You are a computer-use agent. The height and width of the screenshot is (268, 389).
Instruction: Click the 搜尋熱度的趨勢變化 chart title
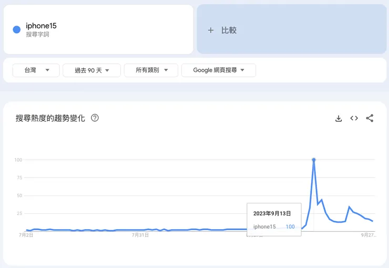(50, 118)
